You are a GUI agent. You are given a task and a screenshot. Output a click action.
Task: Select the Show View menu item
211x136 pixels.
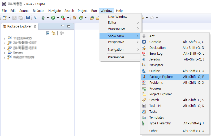click(x=120, y=36)
